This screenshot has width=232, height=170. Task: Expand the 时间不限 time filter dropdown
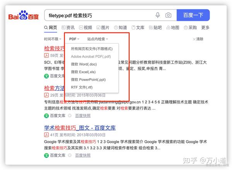(x=53, y=39)
